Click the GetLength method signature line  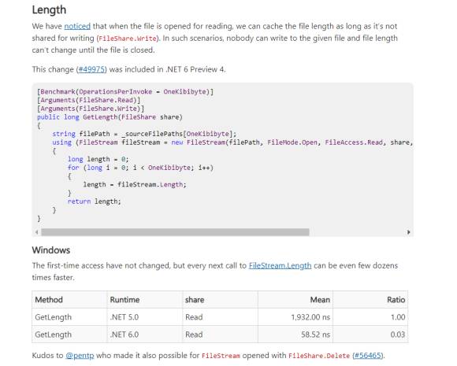[110, 117]
